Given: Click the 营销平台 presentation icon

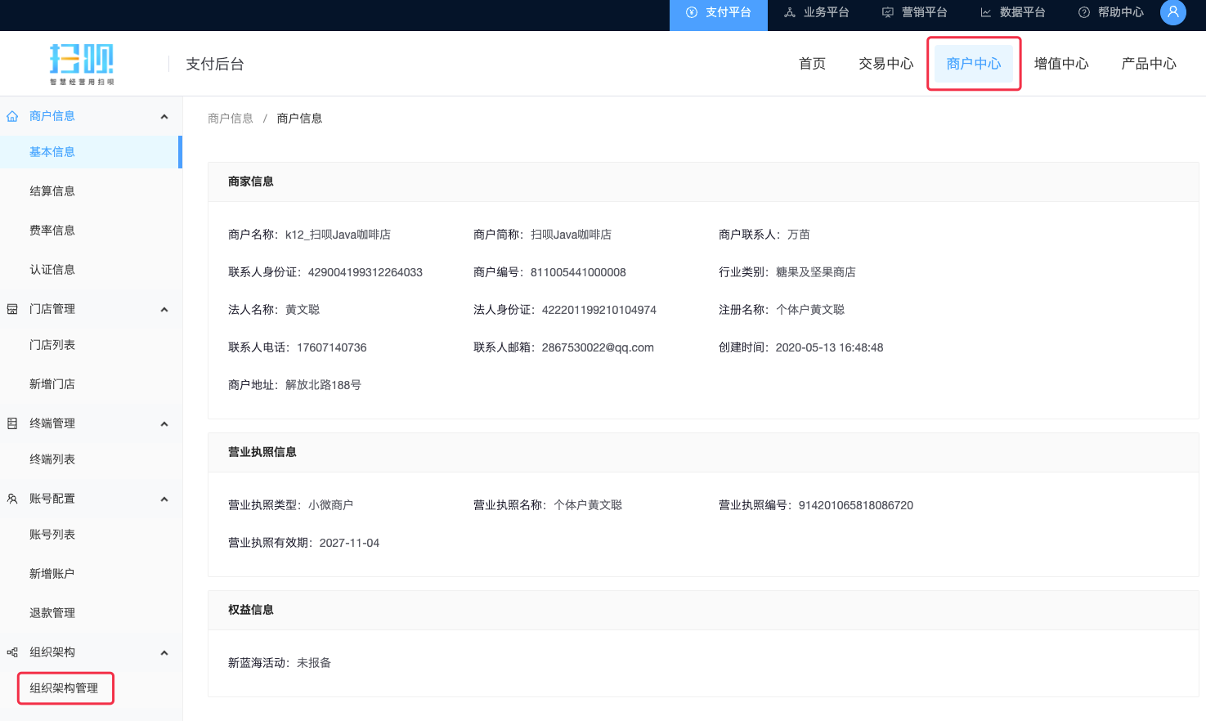Looking at the screenshot, I should click(888, 12).
